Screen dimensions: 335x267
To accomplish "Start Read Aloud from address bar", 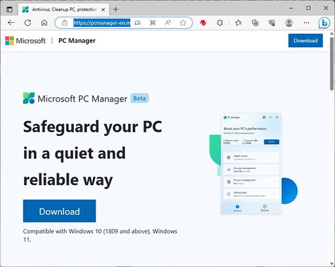I will 167,22.
